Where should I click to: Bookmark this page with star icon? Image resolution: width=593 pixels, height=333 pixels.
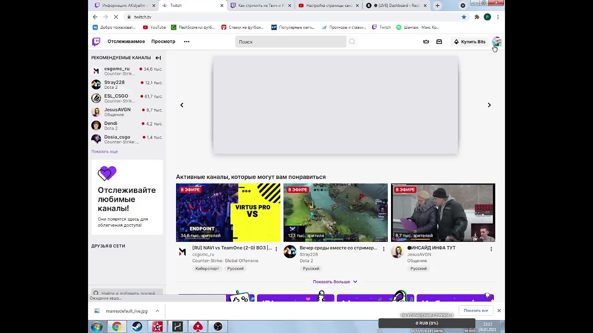click(464, 17)
